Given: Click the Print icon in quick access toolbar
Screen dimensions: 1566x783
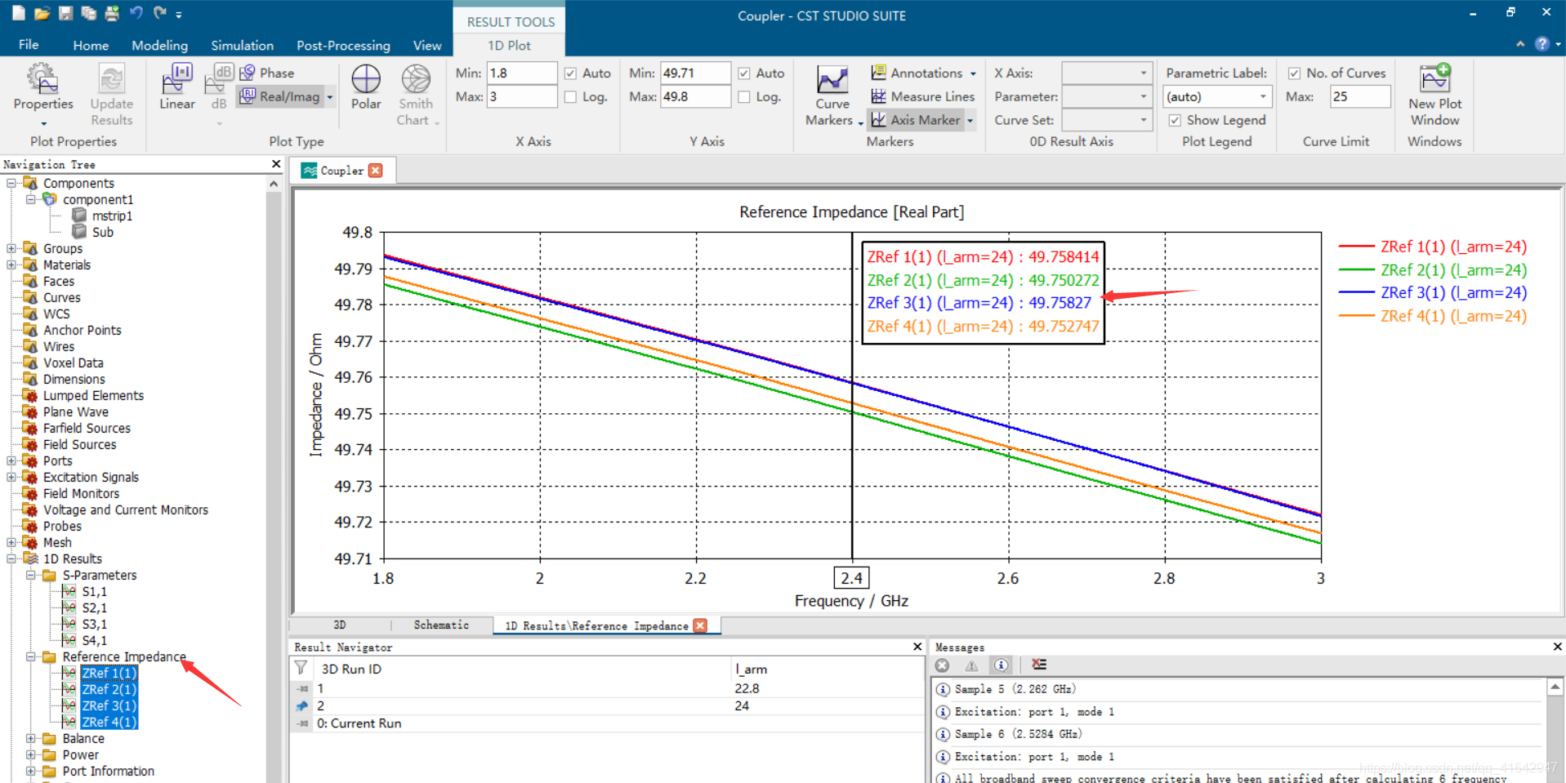Looking at the screenshot, I should (x=112, y=13).
